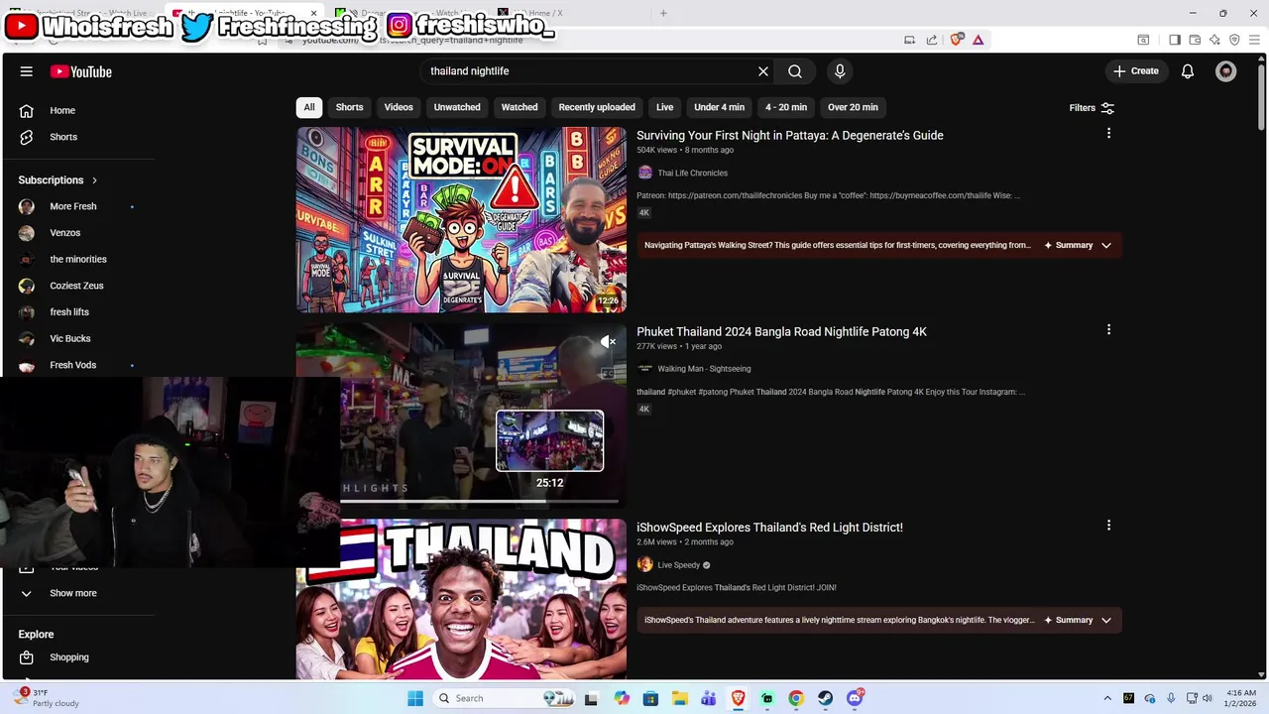Filter results by Watched chip

[519, 107]
